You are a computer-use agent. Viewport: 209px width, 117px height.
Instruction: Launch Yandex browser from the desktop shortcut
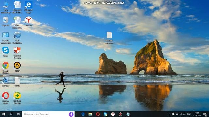tap(29, 21)
